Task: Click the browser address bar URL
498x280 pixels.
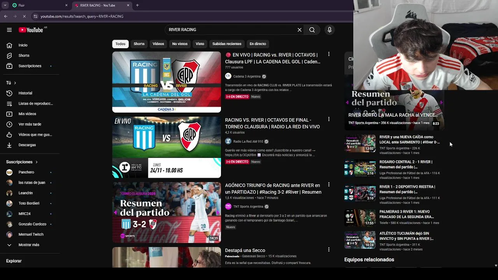Action: click(82, 16)
